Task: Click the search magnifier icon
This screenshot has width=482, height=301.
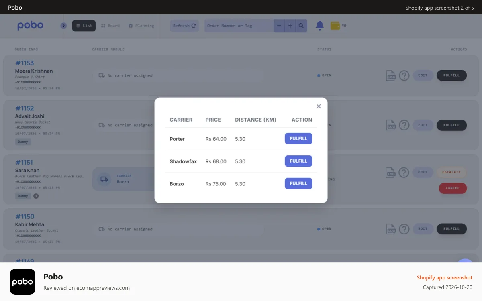Action: click(x=301, y=26)
